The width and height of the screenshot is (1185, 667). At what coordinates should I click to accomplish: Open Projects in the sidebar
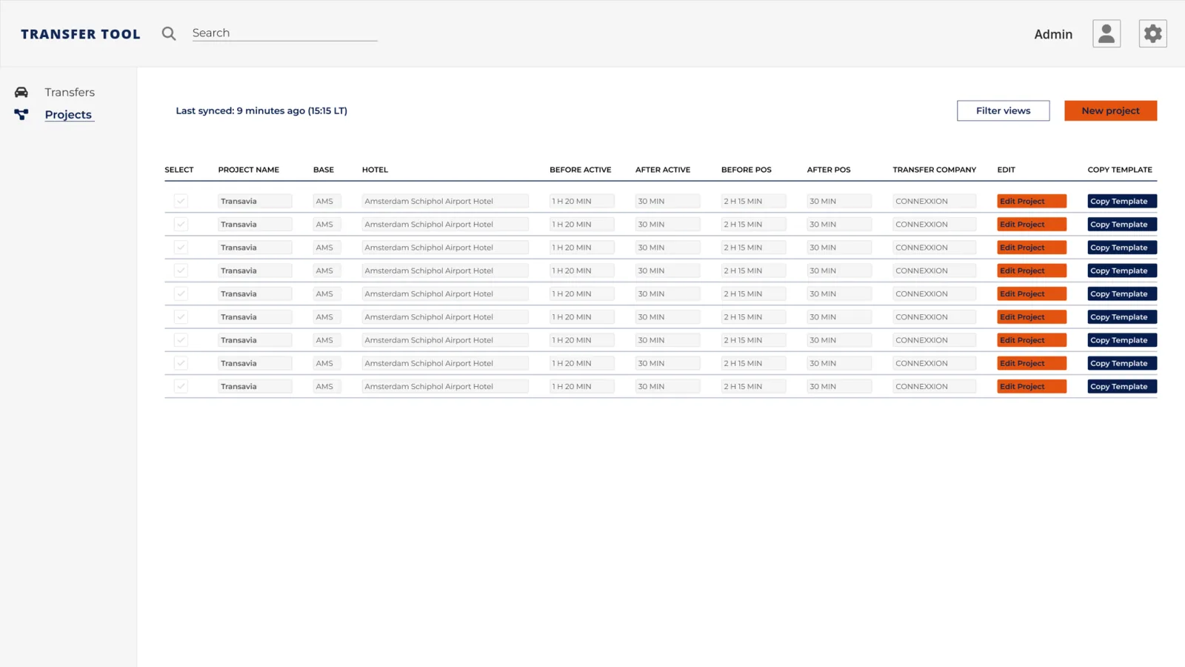point(68,114)
